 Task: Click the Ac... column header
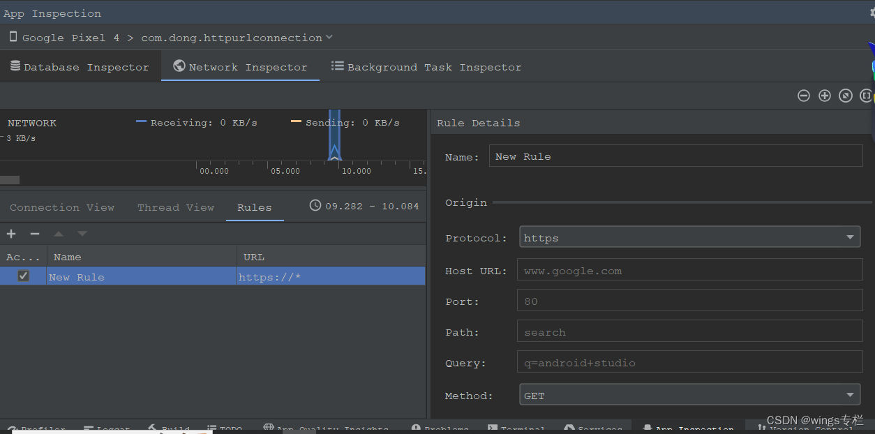coord(24,257)
